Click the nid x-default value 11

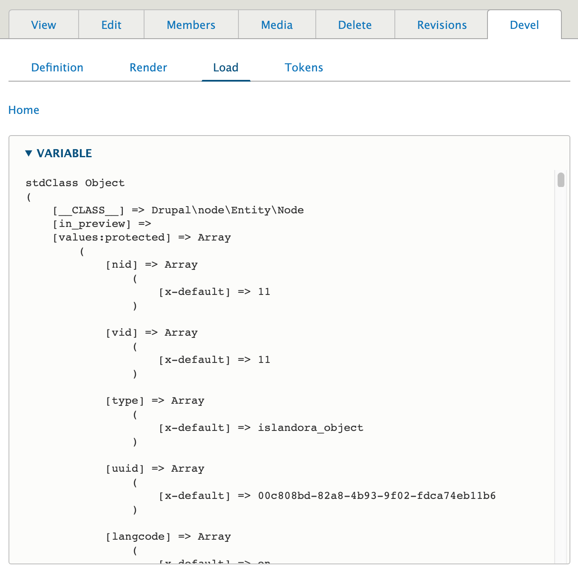[x=265, y=292]
